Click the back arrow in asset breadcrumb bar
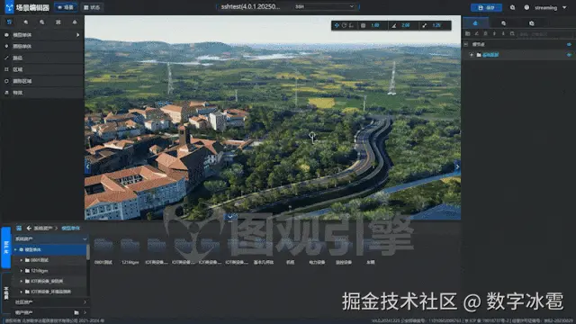The width and height of the screenshot is (576, 324). tap(29, 228)
